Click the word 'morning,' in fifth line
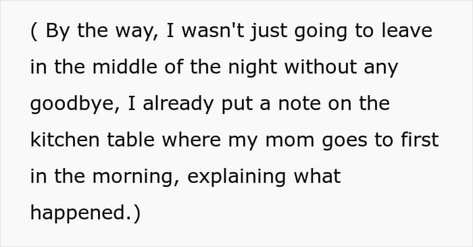This screenshot has height=247, width=473. 136,177
